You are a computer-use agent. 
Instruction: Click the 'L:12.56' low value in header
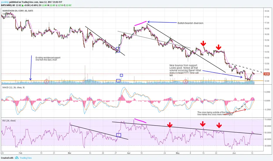pos(59,5)
